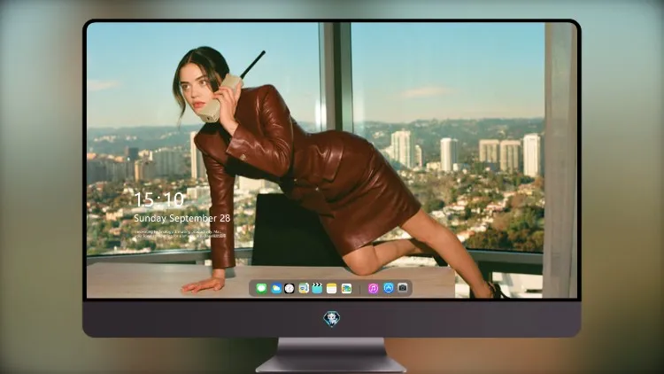Open the green Messages app in dock
The width and height of the screenshot is (664, 374).
click(261, 289)
